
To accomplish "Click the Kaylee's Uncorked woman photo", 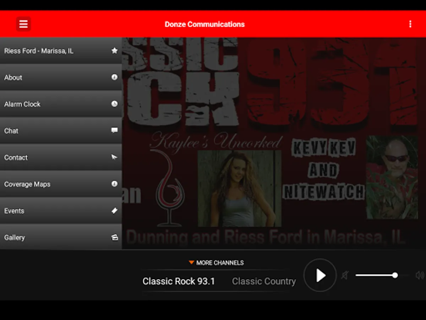I will tap(239, 188).
